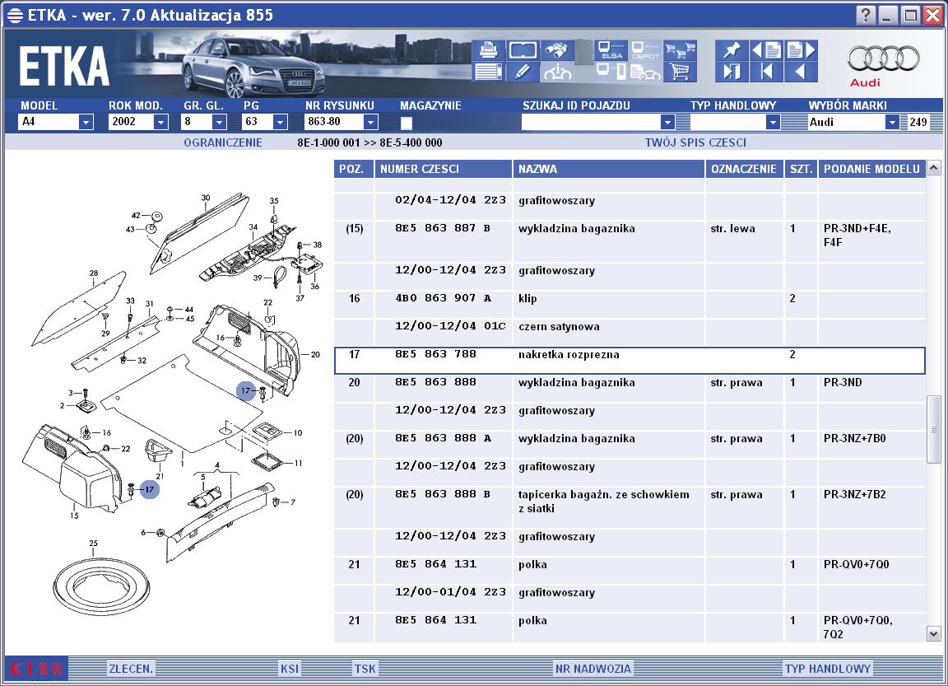Open search with binoculars icon

coord(557,49)
